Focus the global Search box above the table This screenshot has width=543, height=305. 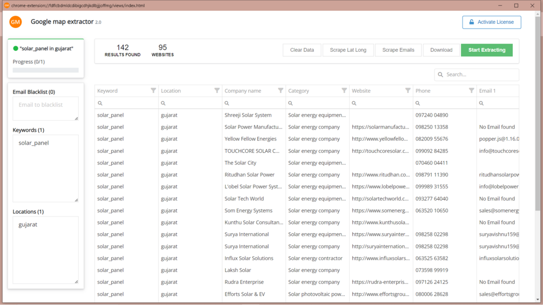point(477,74)
